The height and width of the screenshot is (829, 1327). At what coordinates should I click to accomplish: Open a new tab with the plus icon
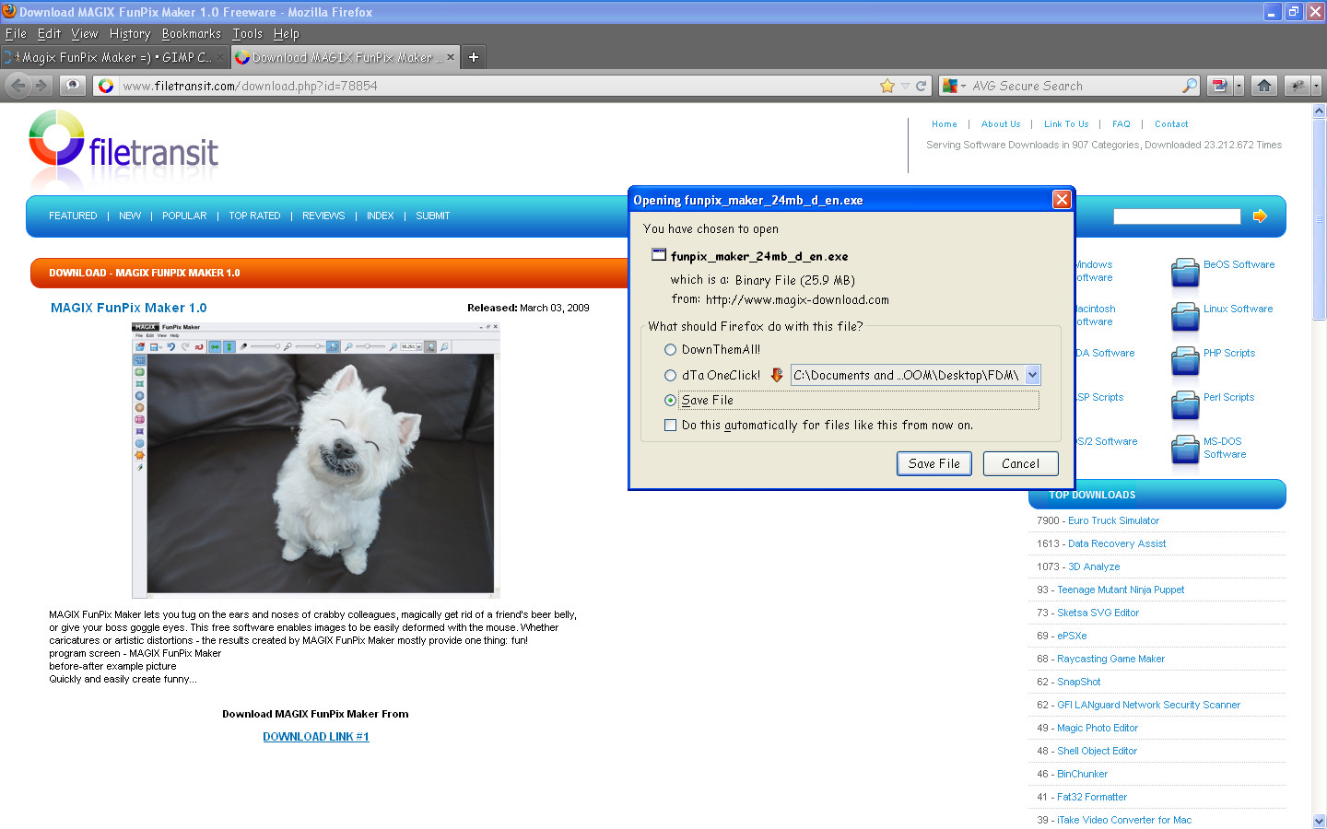pos(474,57)
